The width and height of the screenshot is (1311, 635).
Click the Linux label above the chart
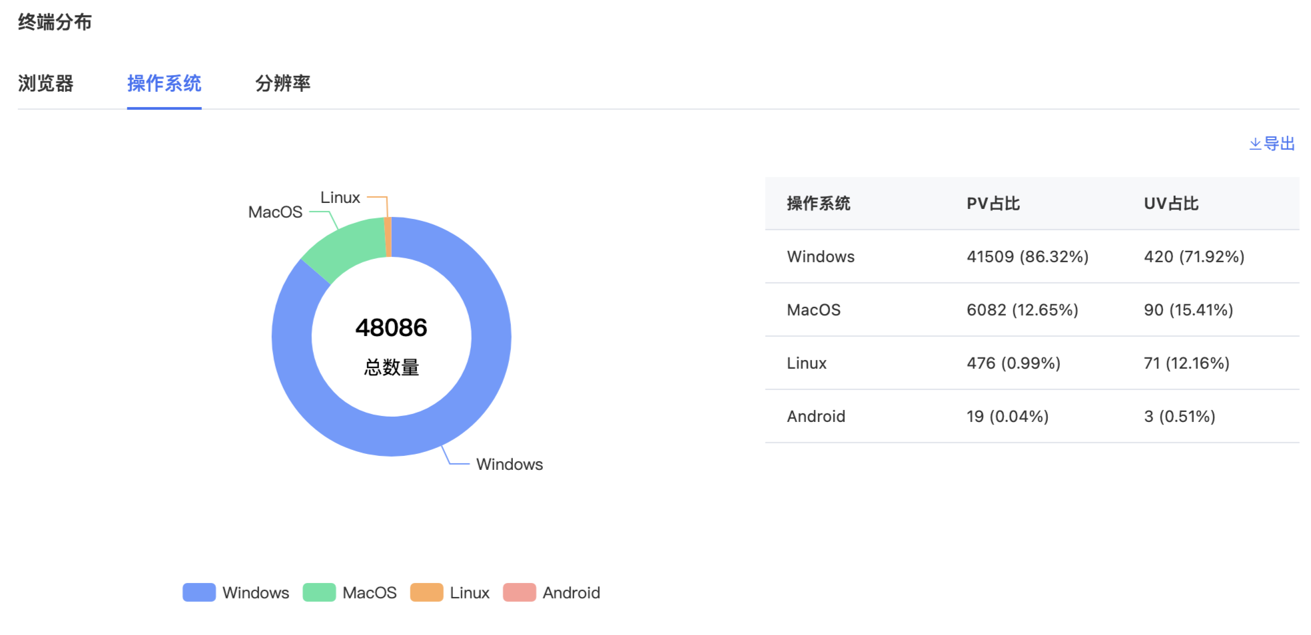coord(340,198)
